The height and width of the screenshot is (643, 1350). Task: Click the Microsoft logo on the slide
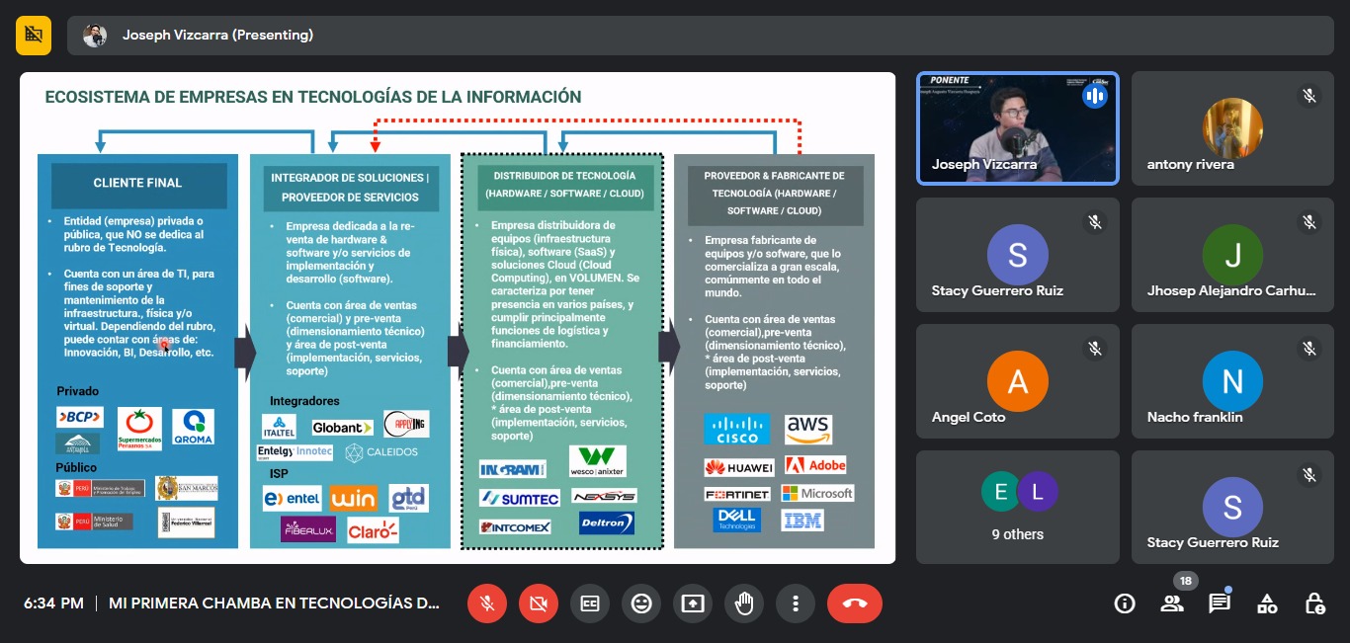tap(817, 493)
